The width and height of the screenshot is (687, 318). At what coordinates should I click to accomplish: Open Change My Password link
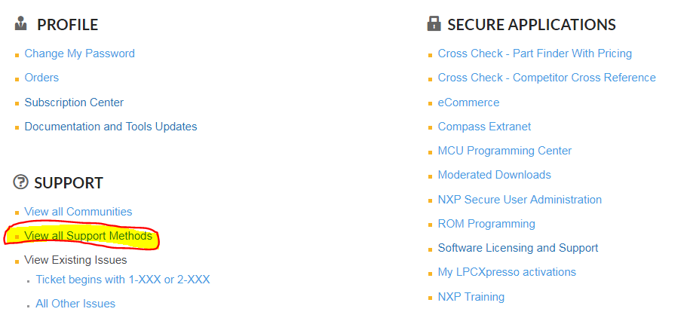[x=79, y=54]
